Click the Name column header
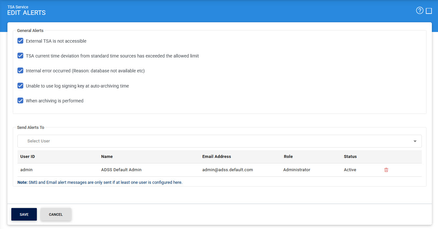The image size is (438, 229). (107, 157)
